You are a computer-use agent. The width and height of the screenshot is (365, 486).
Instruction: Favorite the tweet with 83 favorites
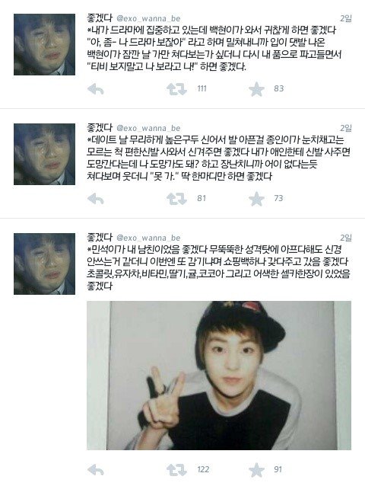click(x=256, y=89)
